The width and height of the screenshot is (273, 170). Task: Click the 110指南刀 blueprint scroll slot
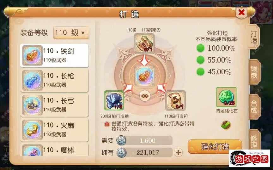(x=144, y=43)
